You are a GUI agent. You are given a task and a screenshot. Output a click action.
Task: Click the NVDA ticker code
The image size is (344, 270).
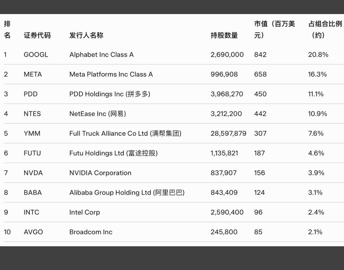click(x=33, y=173)
